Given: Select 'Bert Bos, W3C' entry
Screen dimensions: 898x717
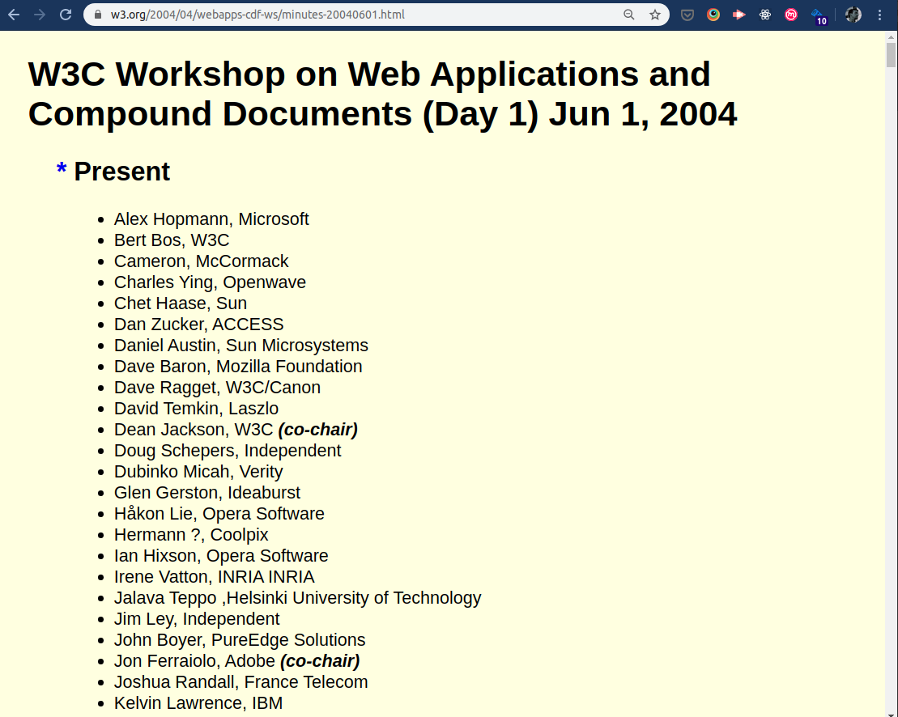Looking at the screenshot, I should point(172,240).
